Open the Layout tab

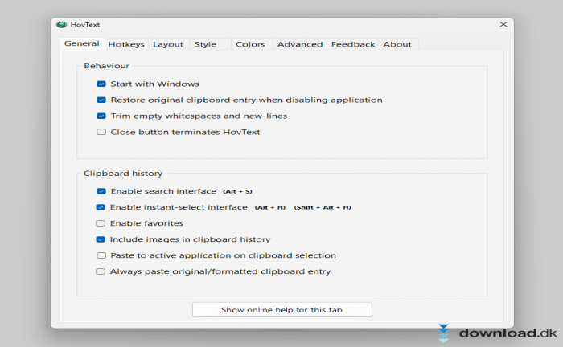pos(168,44)
